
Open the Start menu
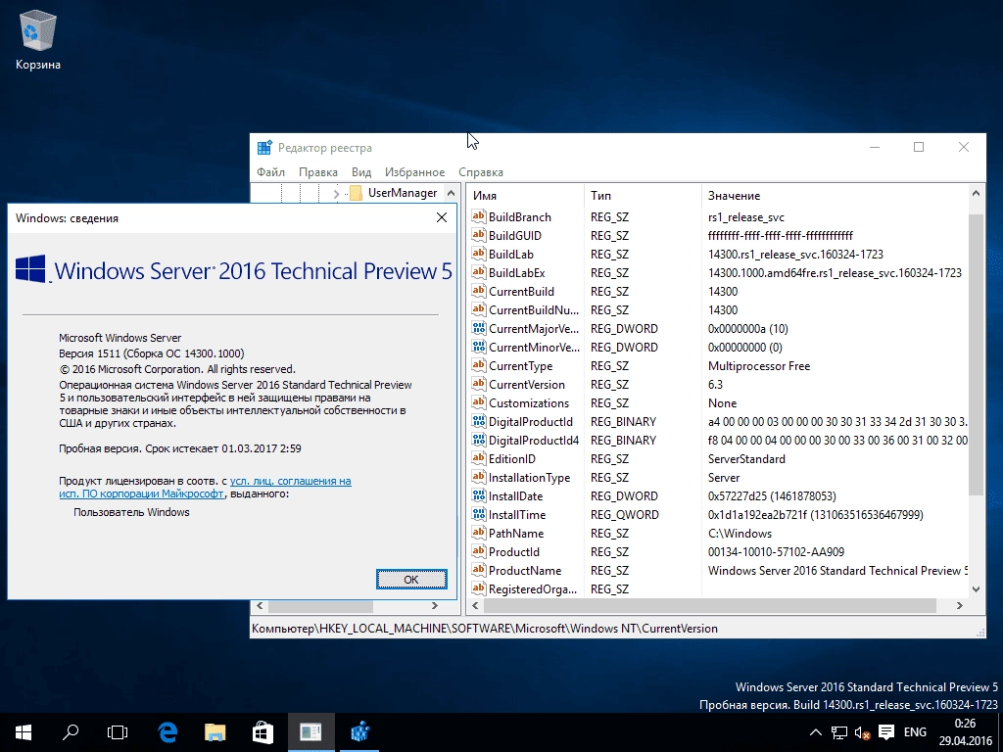click(x=24, y=732)
